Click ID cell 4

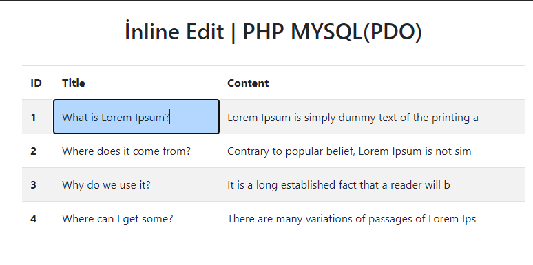[38, 218]
